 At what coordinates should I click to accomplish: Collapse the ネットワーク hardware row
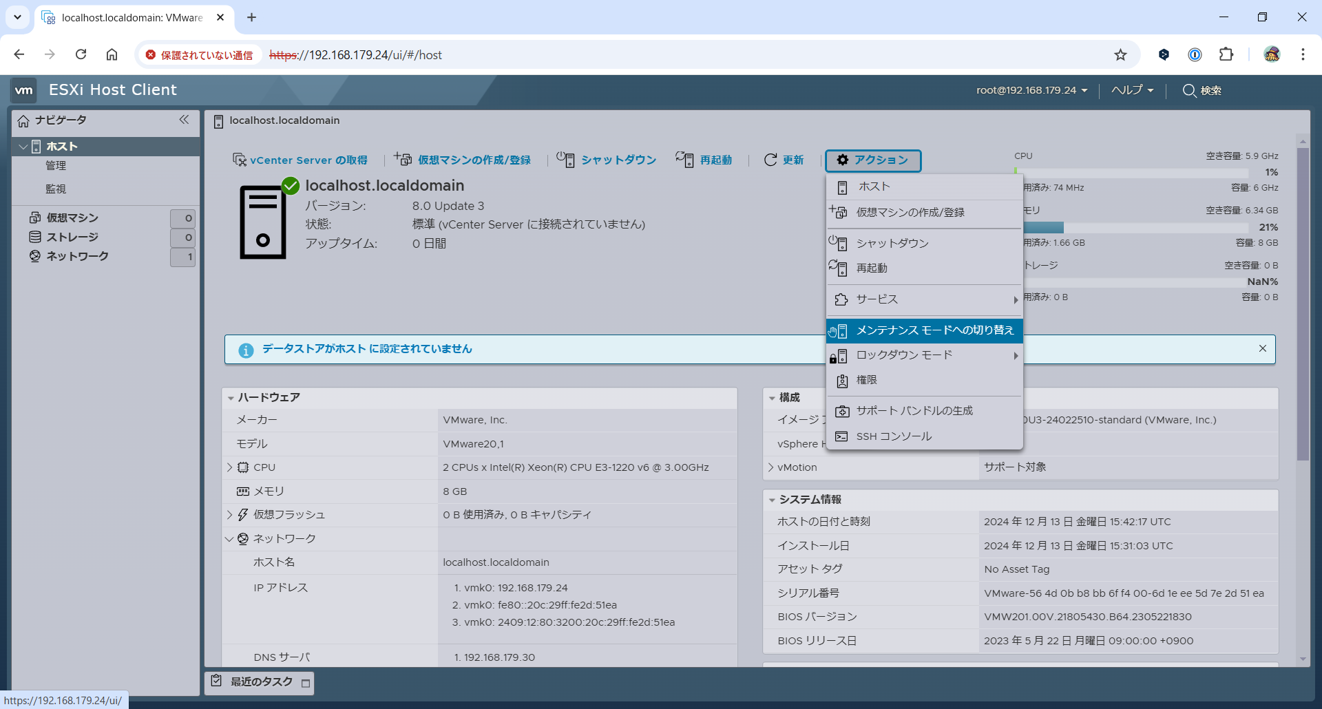point(230,539)
